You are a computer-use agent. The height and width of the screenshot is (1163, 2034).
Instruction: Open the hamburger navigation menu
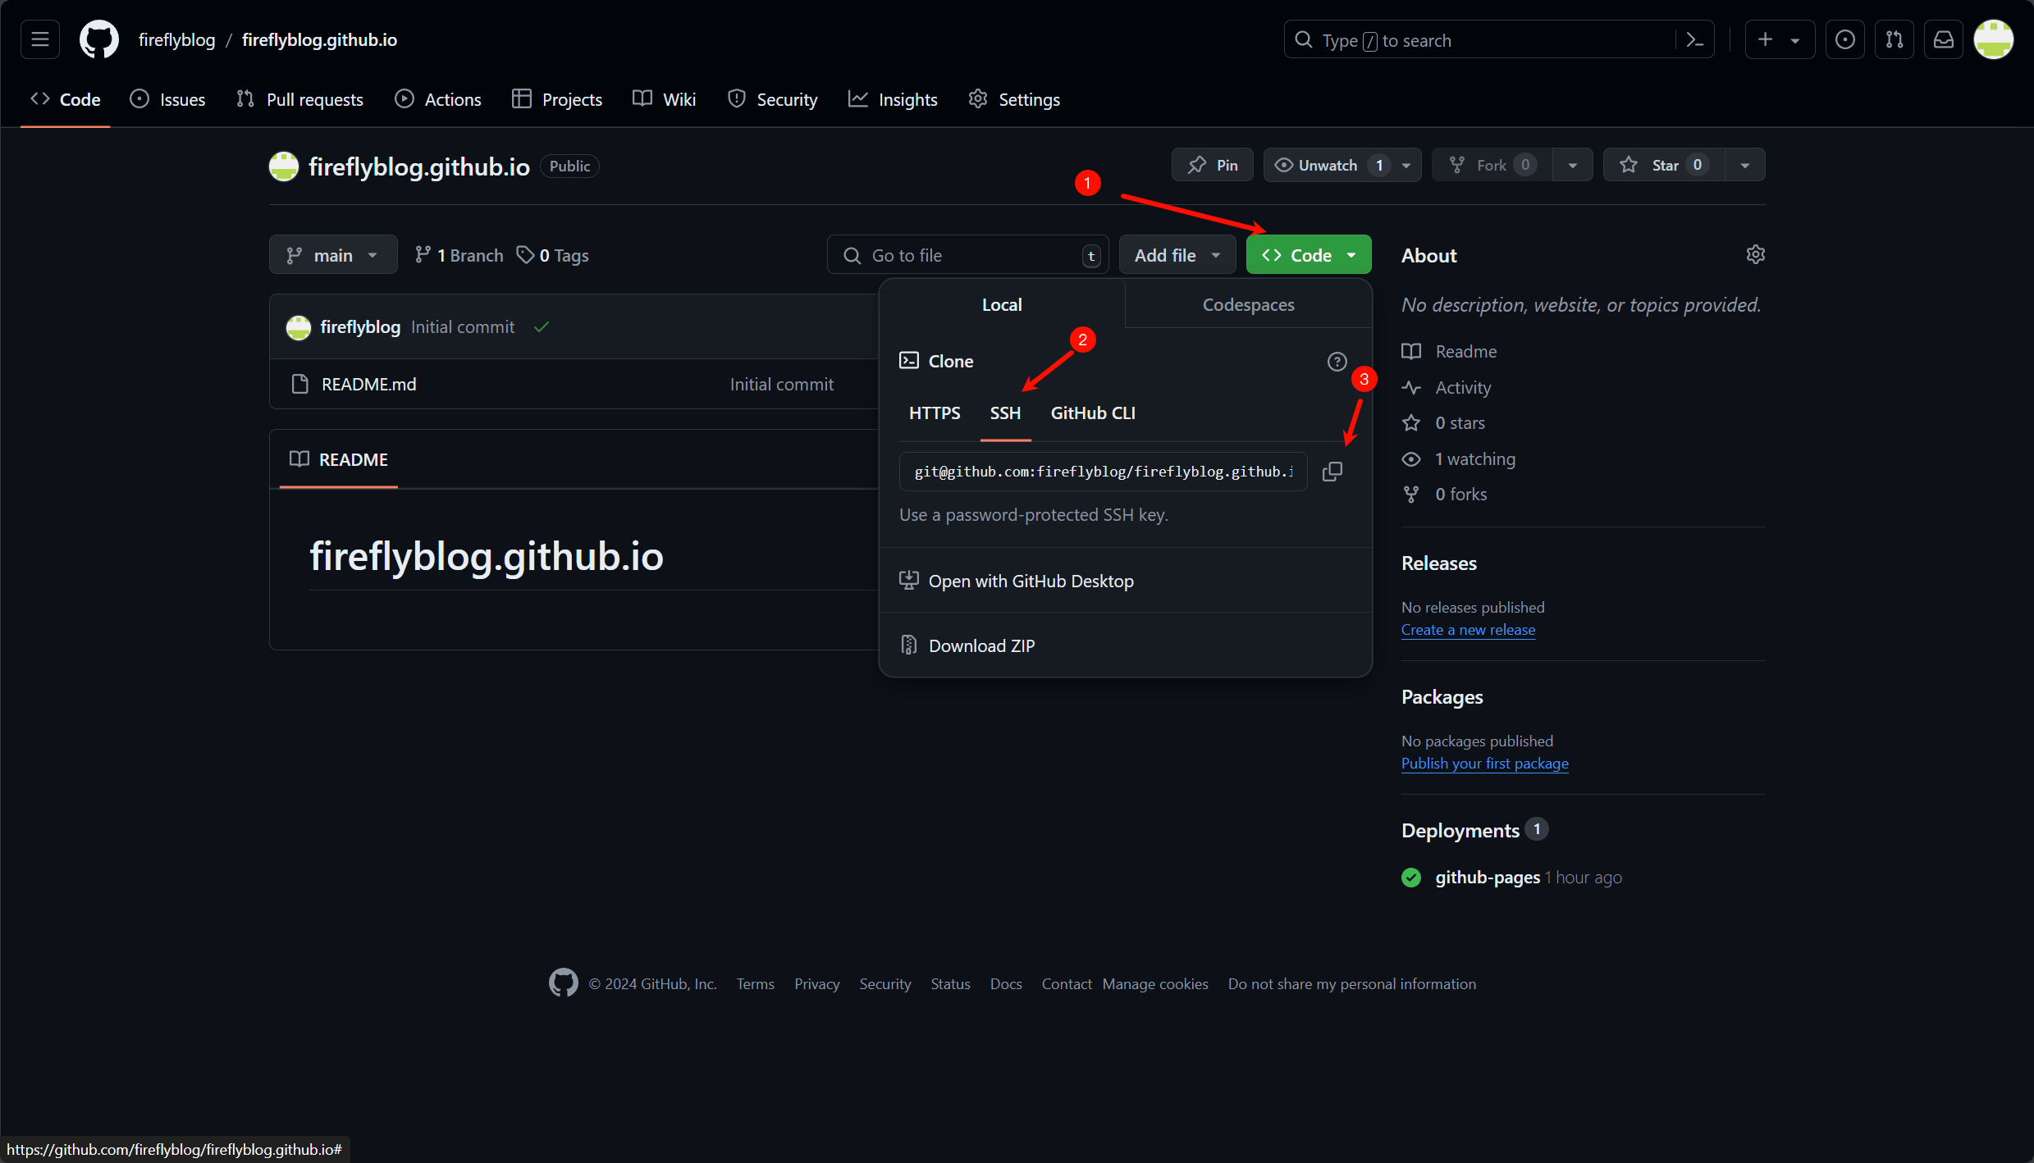40,39
